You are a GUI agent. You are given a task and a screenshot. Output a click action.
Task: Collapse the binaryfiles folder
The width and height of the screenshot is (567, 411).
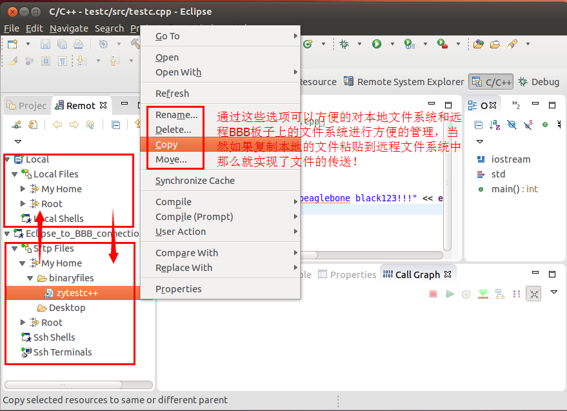pos(30,278)
